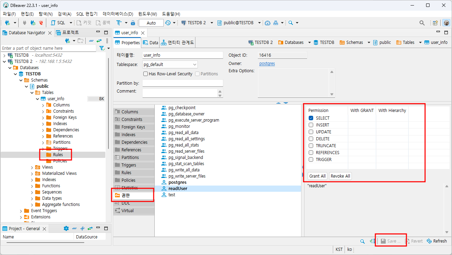Click the DBeaver perspective beaver icon
452x255 pixels.
(446, 23)
